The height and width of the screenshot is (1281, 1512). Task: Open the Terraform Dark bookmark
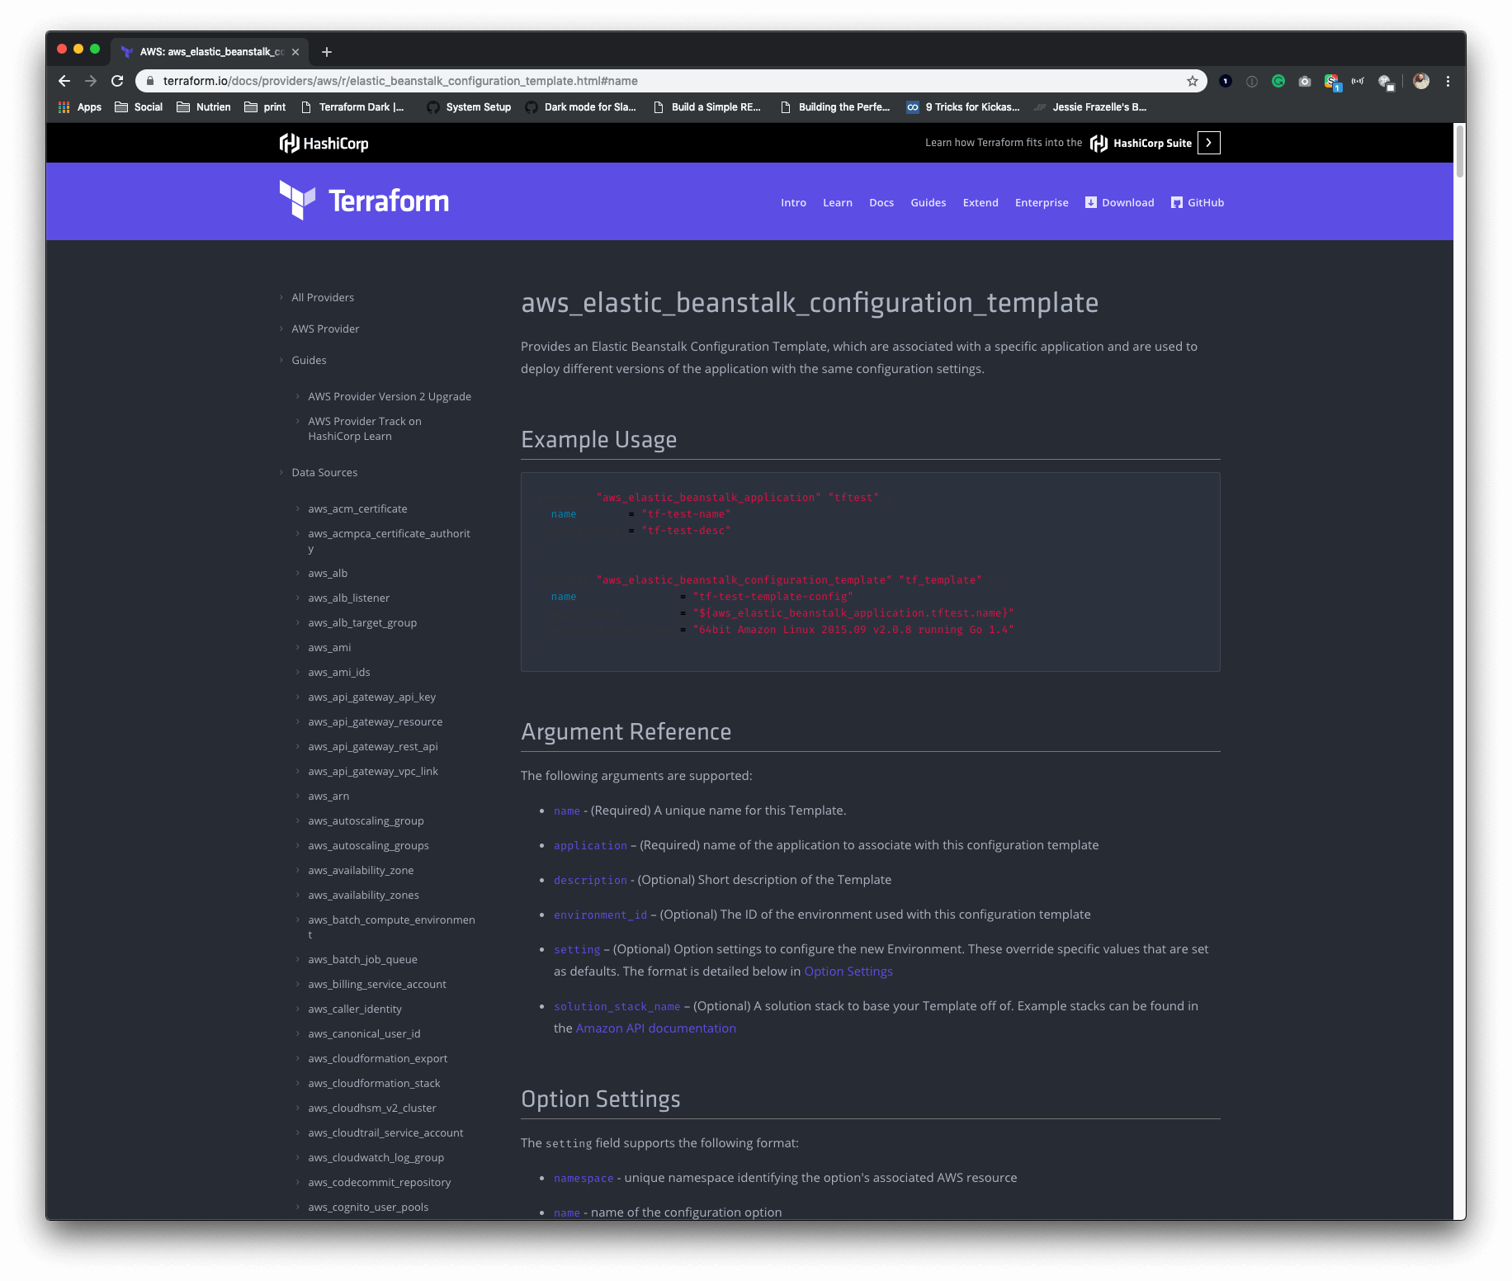tap(353, 107)
